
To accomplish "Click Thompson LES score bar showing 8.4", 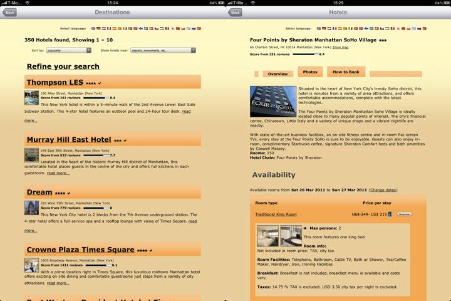I will [96, 98].
